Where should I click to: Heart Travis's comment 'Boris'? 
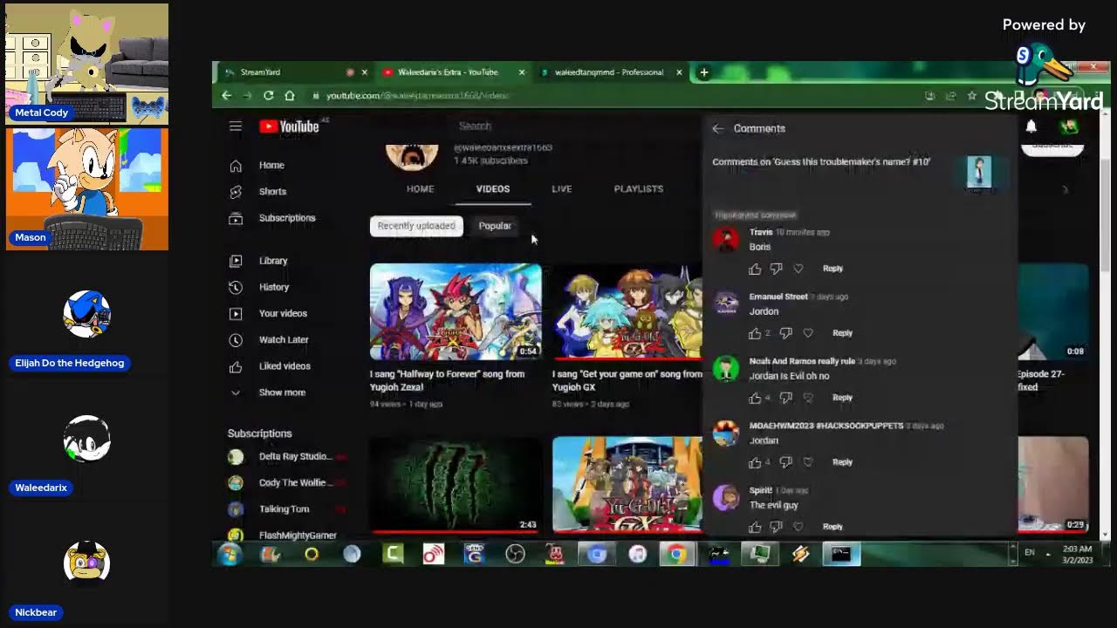[x=798, y=269]
